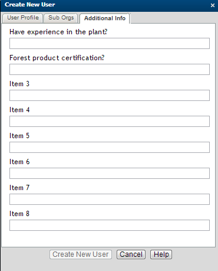Click the 'Forest product certification?' label
This screenshot has height=271, width=218.
57,58
